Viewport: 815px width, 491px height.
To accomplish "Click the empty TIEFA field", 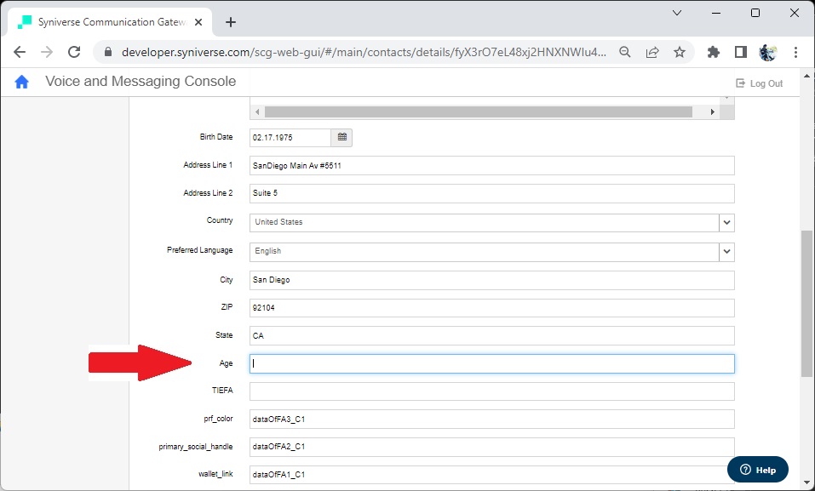I will tap(491, 391).
